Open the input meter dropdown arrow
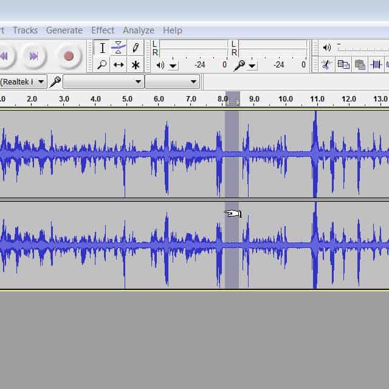This screenshot has height=389, width=389. pos(252,66)
